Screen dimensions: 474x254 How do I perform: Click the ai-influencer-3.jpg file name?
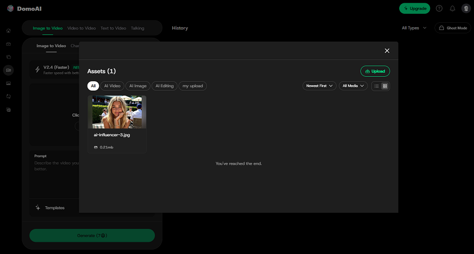[112, 135]
